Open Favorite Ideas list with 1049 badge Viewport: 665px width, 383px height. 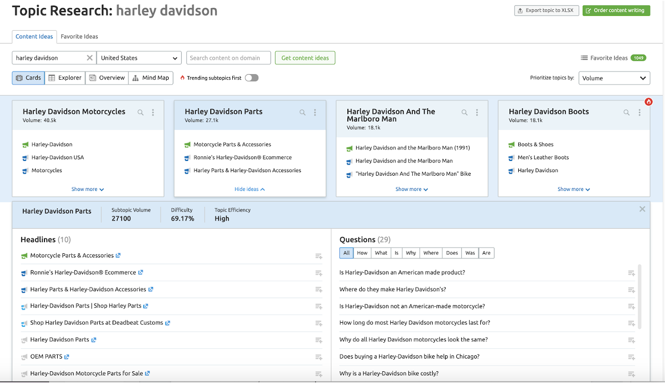point(613,58)
